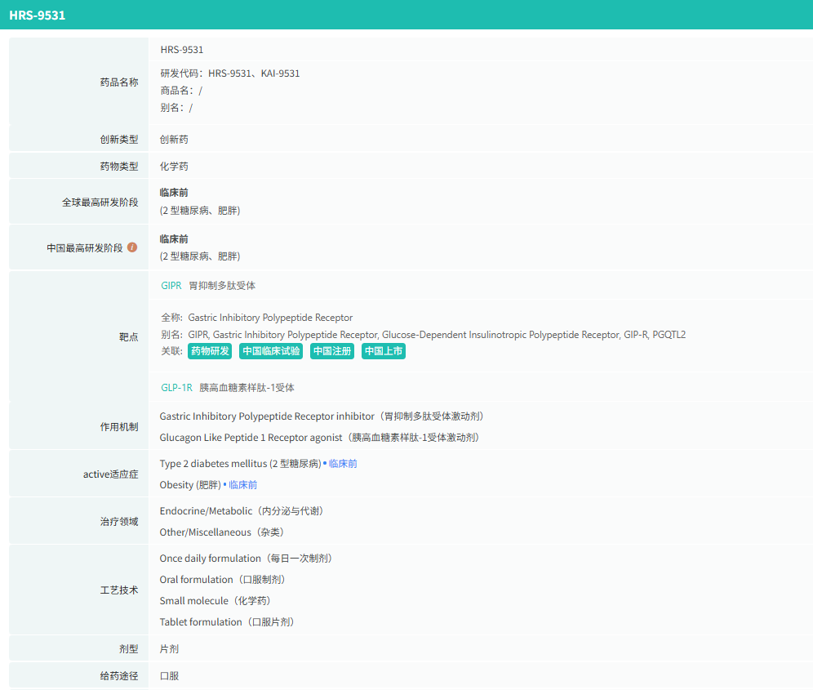
Task: Click the 药品名称 row label
Action: tap(119, 82)
